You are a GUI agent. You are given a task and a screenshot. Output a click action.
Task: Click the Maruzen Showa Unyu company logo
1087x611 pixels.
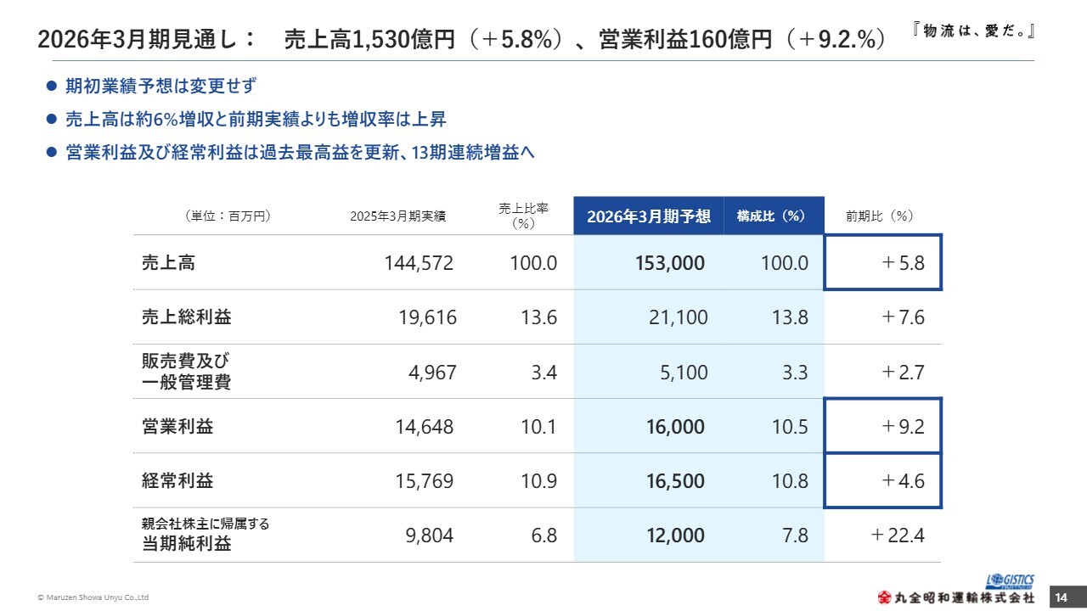[x=956, y=597]
